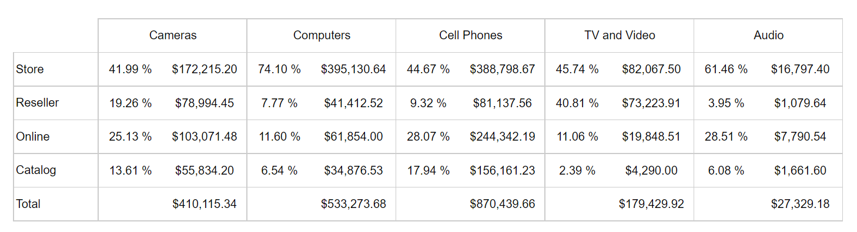The height and width of the screenshot is (232, 857).
Task: Select the Cameras column header
Action: pos(173,35)
